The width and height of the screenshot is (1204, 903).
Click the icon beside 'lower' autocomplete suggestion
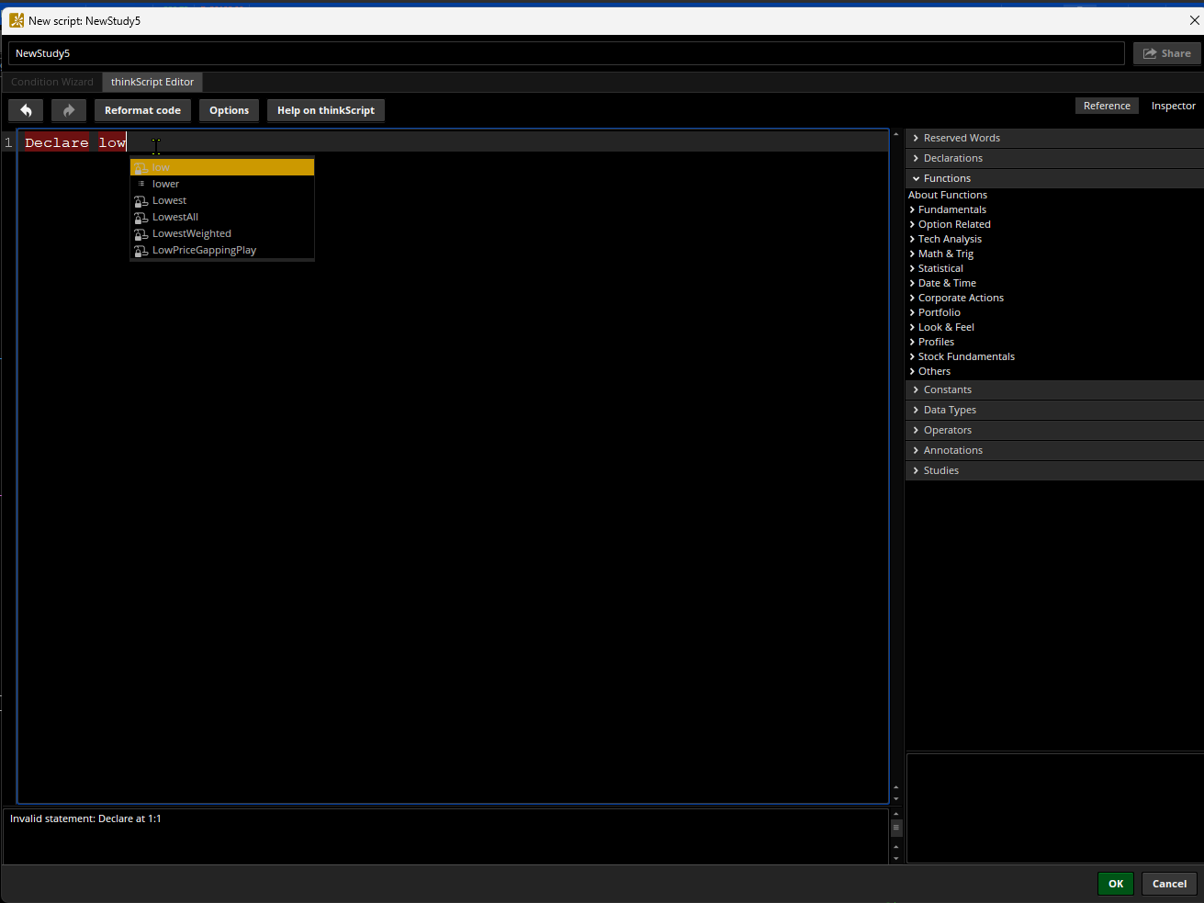[x=141, y=184]
